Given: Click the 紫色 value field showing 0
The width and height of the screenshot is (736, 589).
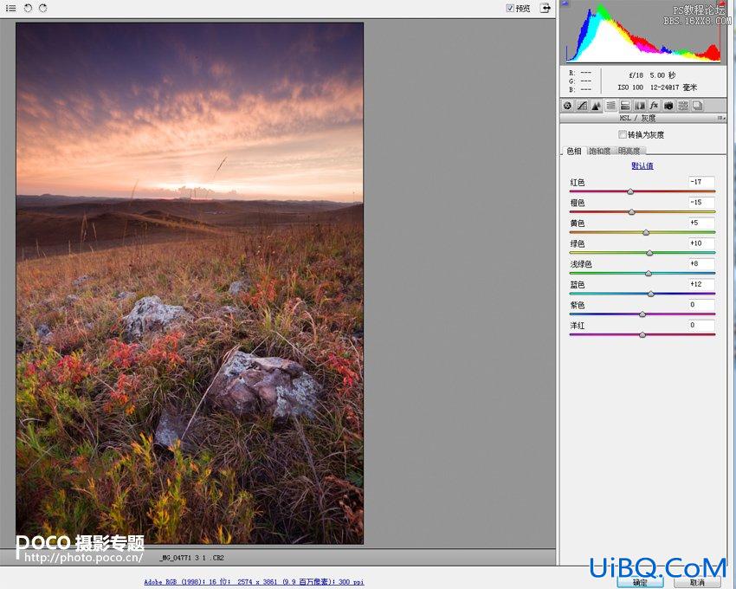Looking at the screenshot, I should [x=701, y=305].
